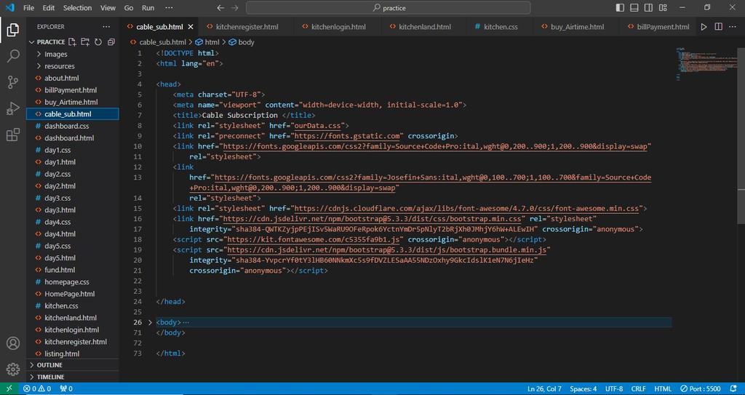Change encoding via UTF-8 status item
This screenshot has width=745, height=395.
pyautogui.click(x=614, y=389)
